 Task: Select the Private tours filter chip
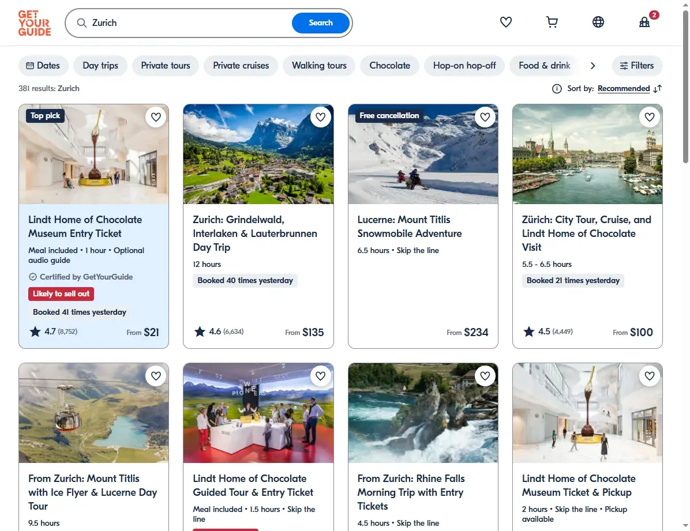click(x=166, y=66)
